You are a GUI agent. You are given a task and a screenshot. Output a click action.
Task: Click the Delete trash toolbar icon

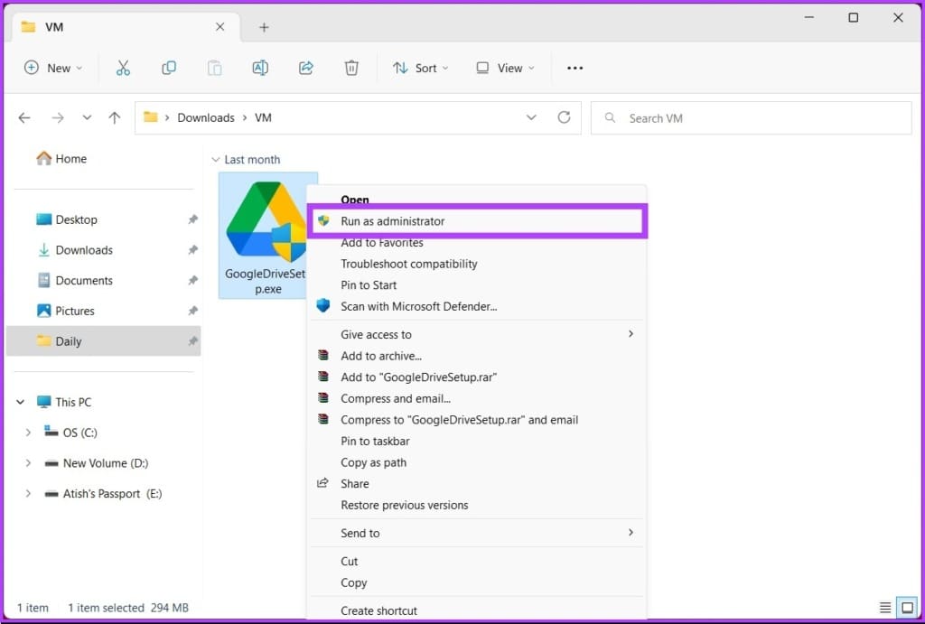[351, 68]
